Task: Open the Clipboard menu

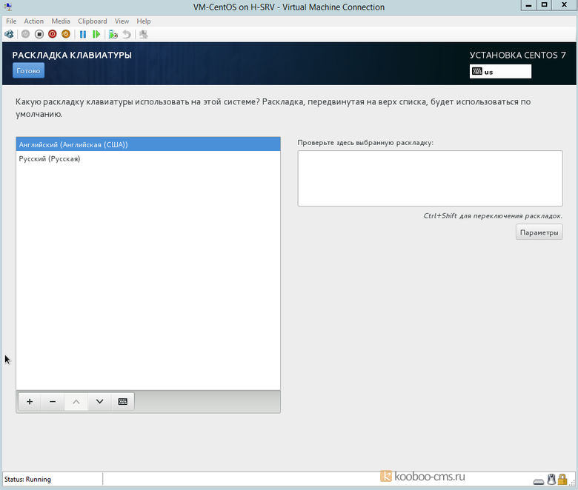Action: click(x=92, y=21)
